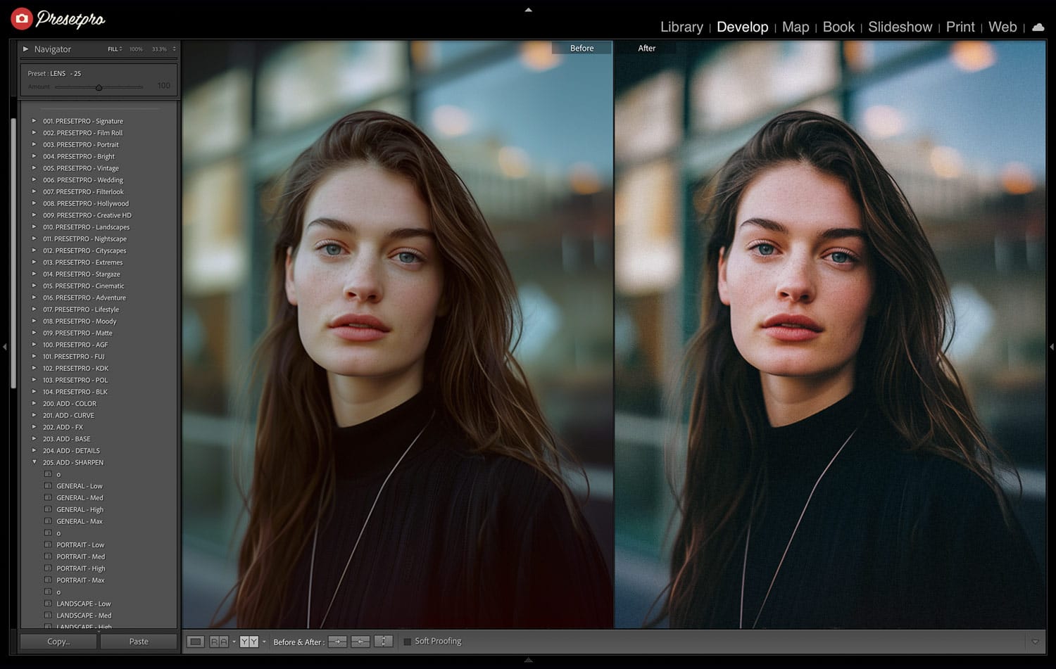Expand 005. PRESETPRO - Vintage folder
This screenshot has height=669, width=1056.
click(34, 168)
